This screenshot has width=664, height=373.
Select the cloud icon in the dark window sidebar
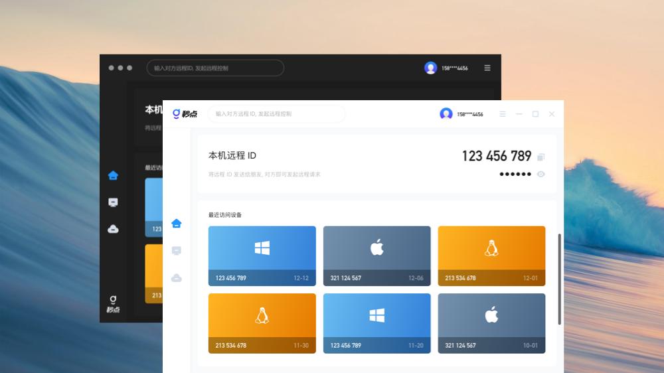coord(113,229)
